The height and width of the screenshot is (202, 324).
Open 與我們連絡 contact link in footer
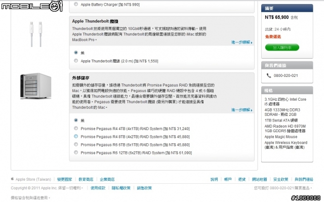[x=304, y=179]
